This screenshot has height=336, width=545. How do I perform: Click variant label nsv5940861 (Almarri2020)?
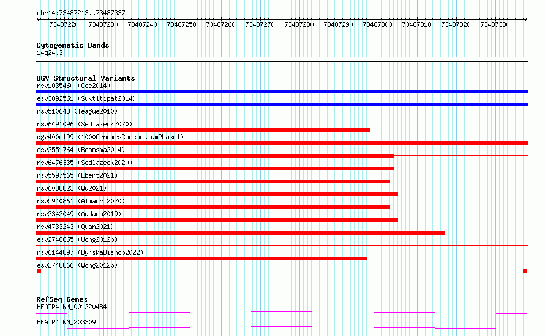click(81, 201)
